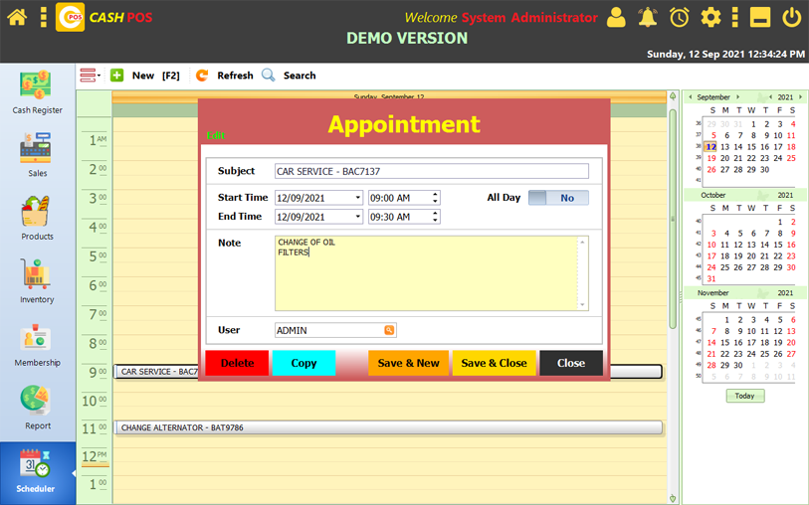The height and width of the screenshot is (505, 809).
Task: Click the Refresh toolbar label
Action: pyautogui.click(x=235, y=76)
